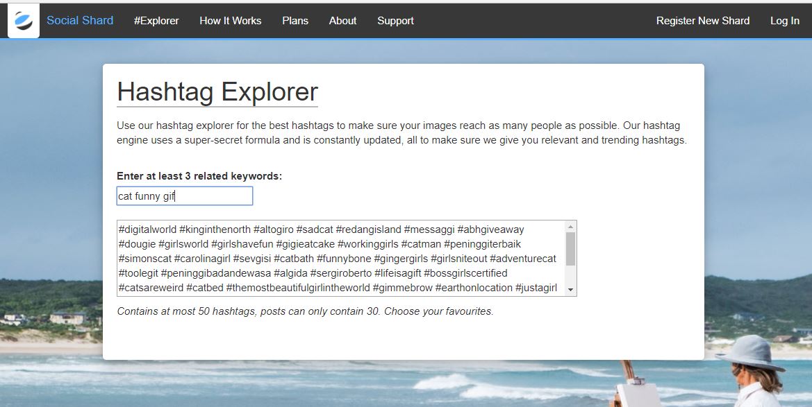Focus the related keywords input field
This screenshot has width=812, height=407.
(x=185, y=196)
